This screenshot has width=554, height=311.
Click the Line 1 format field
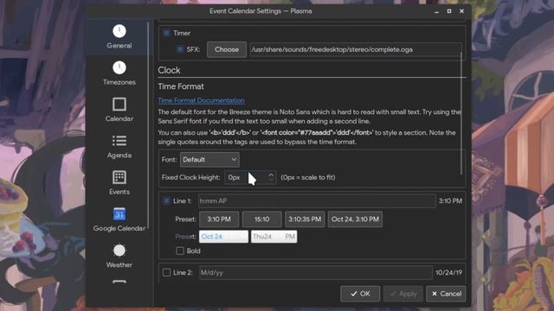point(317,201)
